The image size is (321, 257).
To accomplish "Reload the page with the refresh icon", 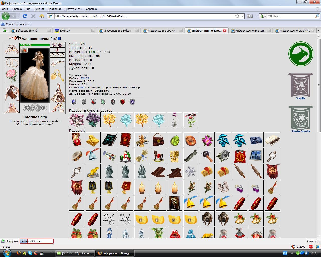I will 25,16.
